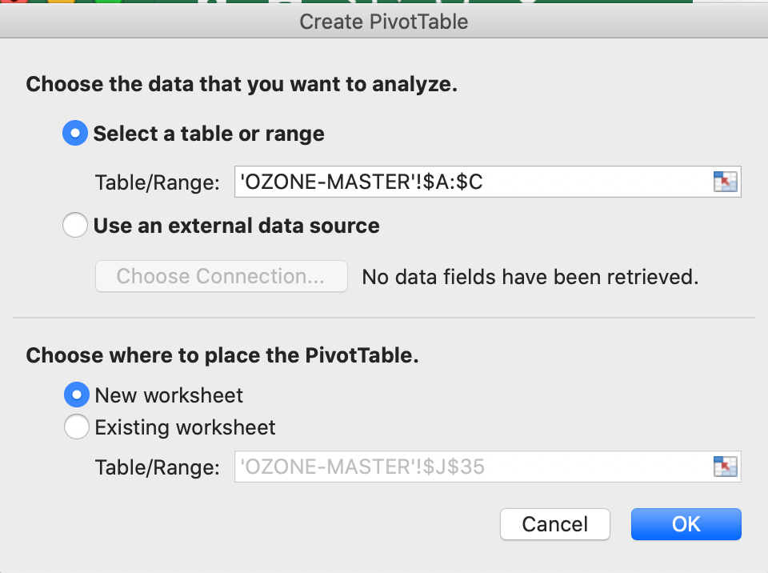
Task: Click the range selector icon for the data source
Action: click(x=724, y=182)
